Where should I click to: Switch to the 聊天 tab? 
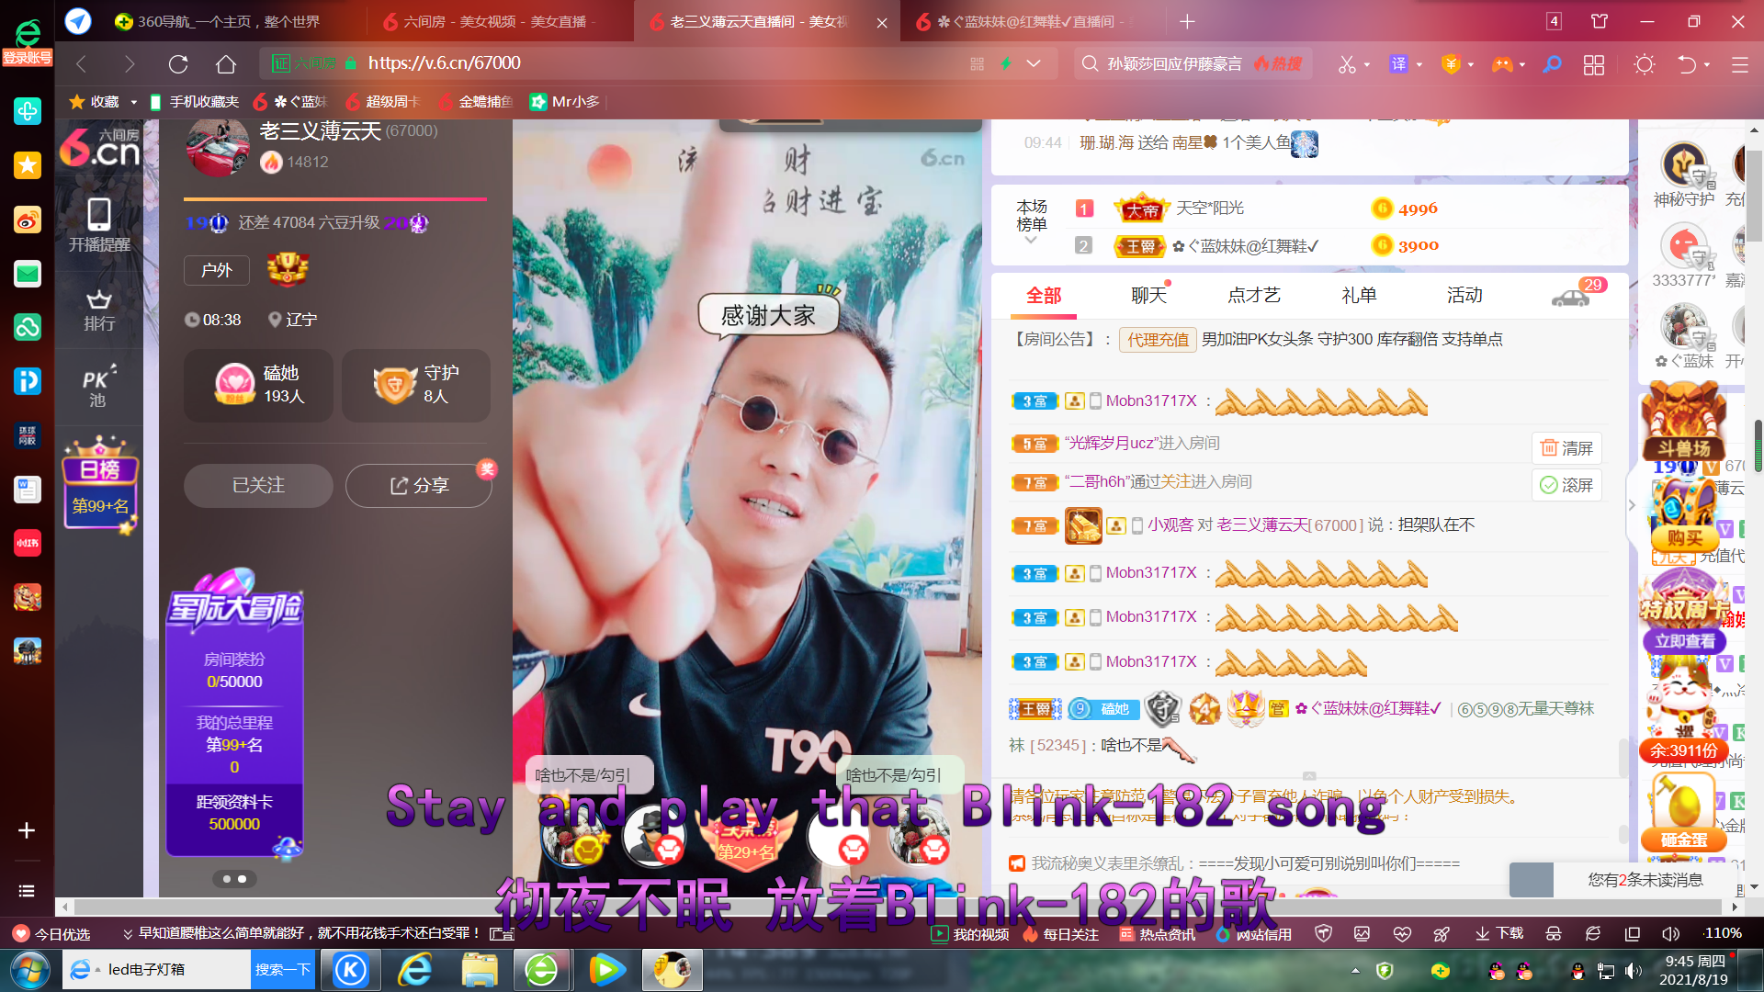click(x=1148, y=296)
